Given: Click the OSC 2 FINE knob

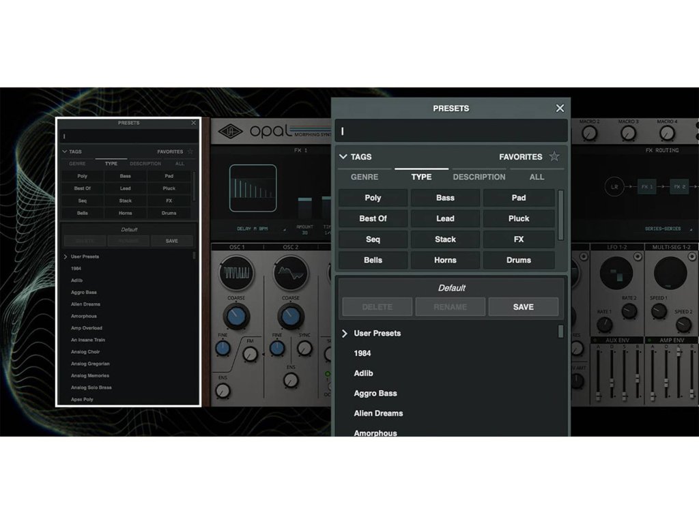Looking at the screenshot, I should click(x=277, y=348).
